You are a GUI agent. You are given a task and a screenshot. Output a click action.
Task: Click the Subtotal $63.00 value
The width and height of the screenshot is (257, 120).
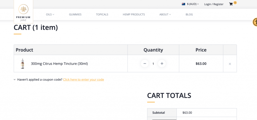tap(187, 113)
